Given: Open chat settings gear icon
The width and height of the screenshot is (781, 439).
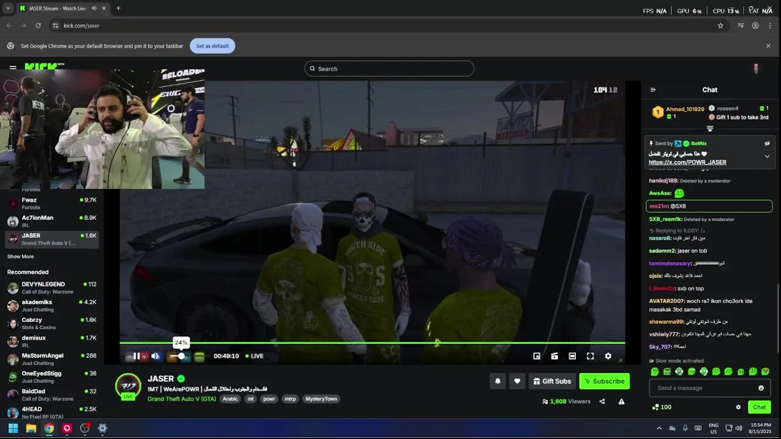Looking at the screenshot, I should click(738, 407).
